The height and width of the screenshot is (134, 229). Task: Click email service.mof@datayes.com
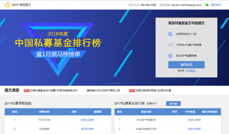tap(186, 5)
